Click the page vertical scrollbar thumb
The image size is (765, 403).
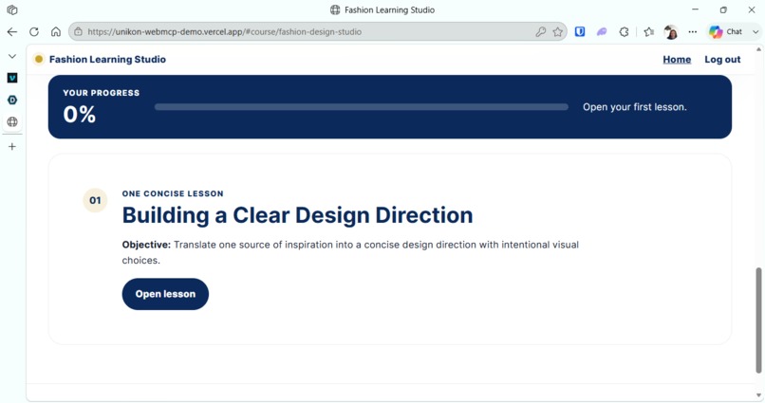click(758, 320)
